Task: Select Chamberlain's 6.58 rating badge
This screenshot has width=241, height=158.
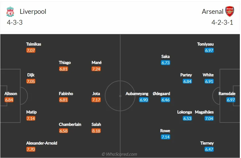Action: point(63,131)
